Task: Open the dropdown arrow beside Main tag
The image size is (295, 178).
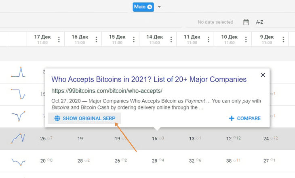Action: click(160, 7)
